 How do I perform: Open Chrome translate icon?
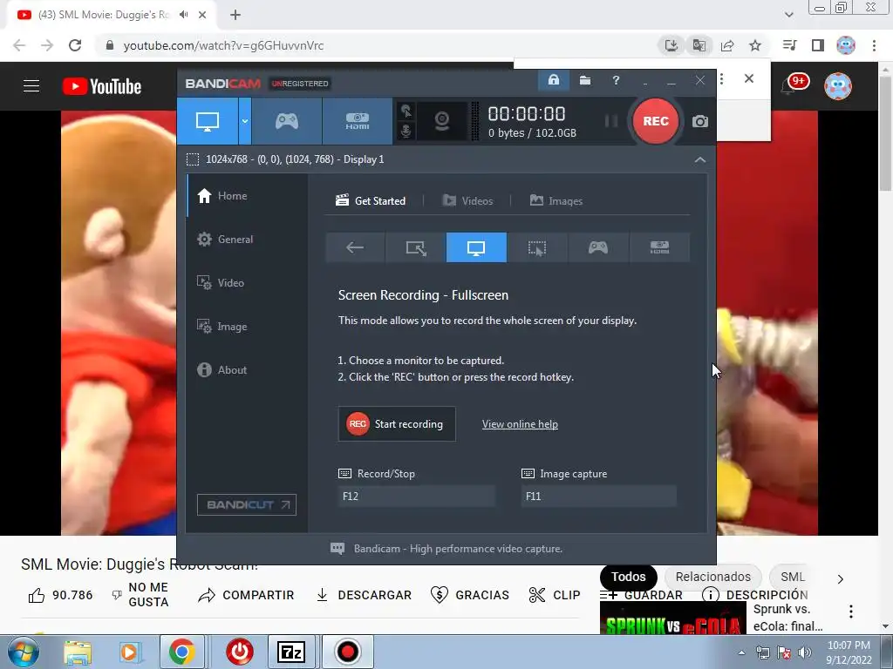tap(699, 45)
